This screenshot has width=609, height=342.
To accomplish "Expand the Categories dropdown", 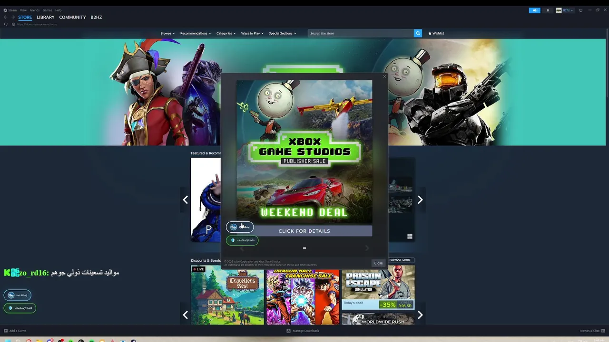I will click(x=226, y=33).
